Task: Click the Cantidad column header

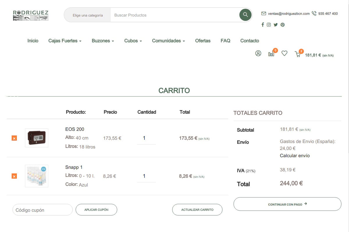Action: (x=147, y=112)
